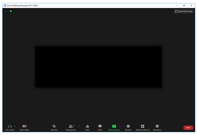Open the Security shield menu
Screen dimensions: 198x135
[x=54, y=127]
